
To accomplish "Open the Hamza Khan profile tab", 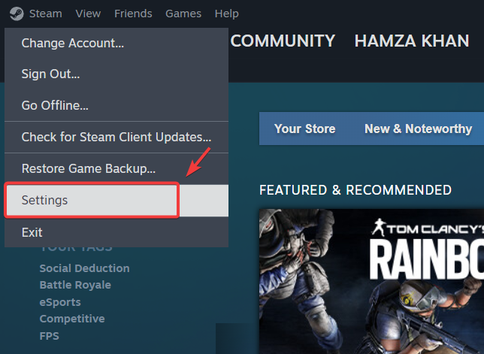I will [x=411, y=41].
